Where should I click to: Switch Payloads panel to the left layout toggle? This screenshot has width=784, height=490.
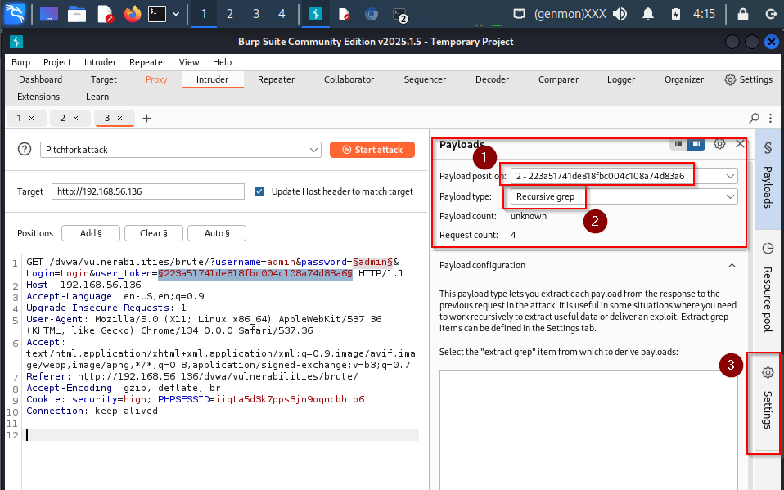678,144
